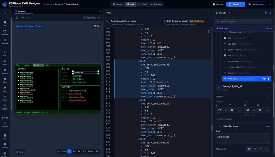The image size is (275, 157).
Task: Add an arc widget
Action: point(5,137)
